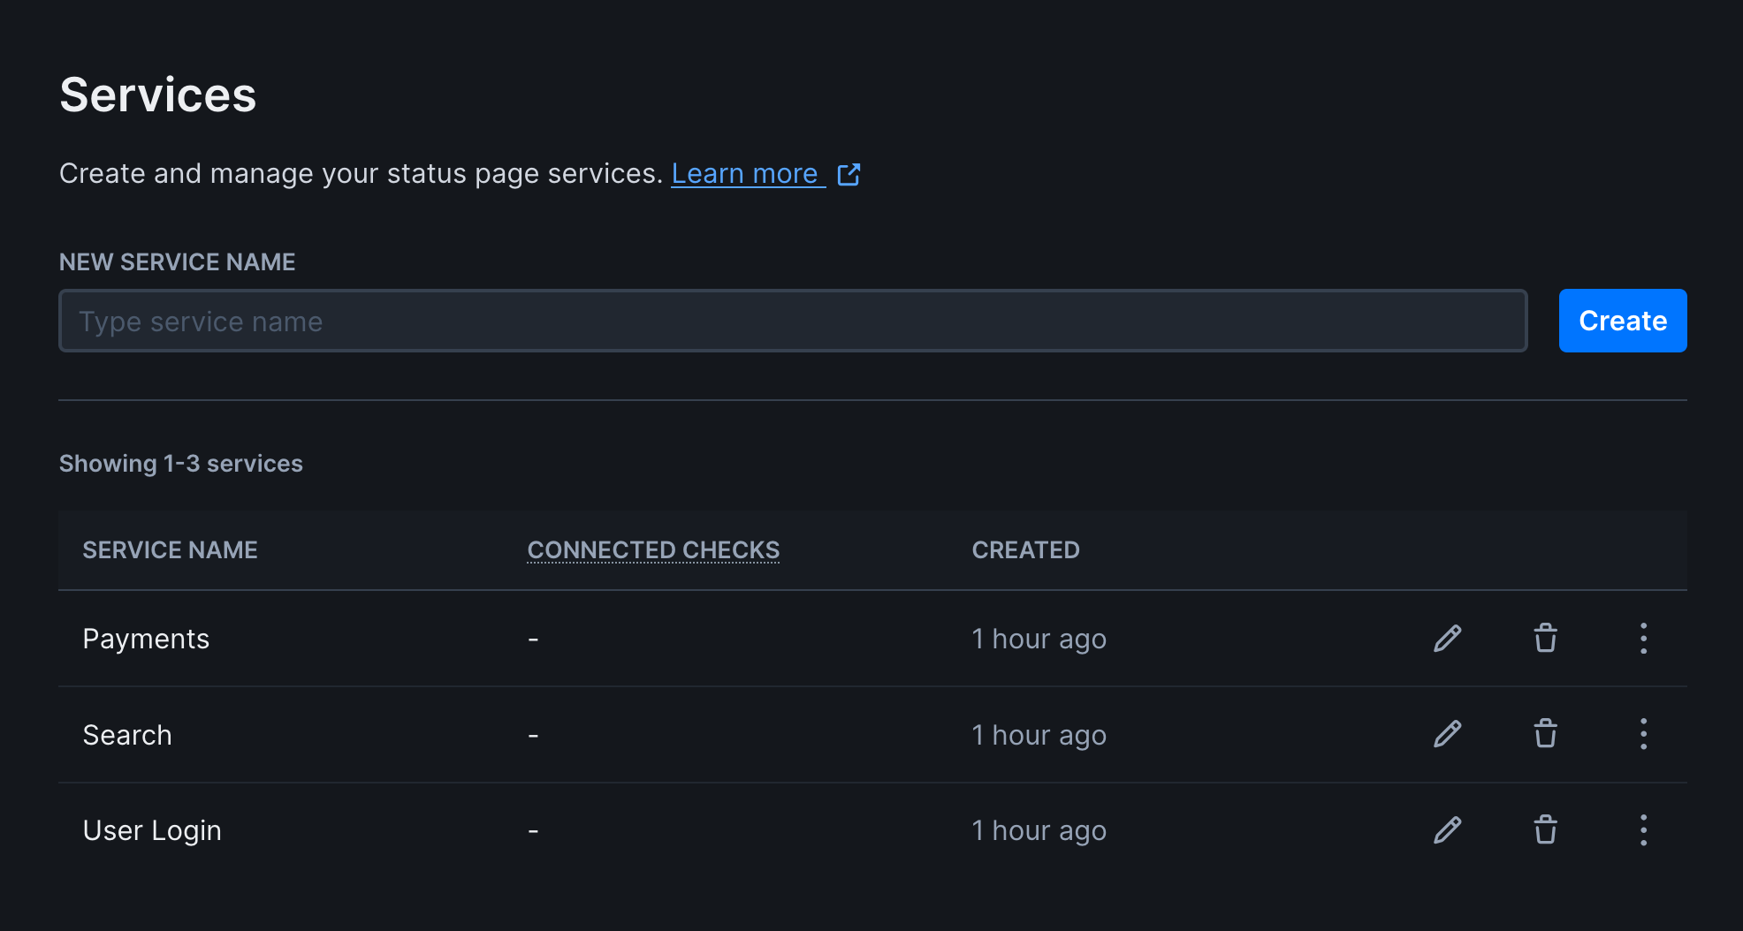Open the User Login service row
Viewport: 1743px width, 931px height.
151,829
